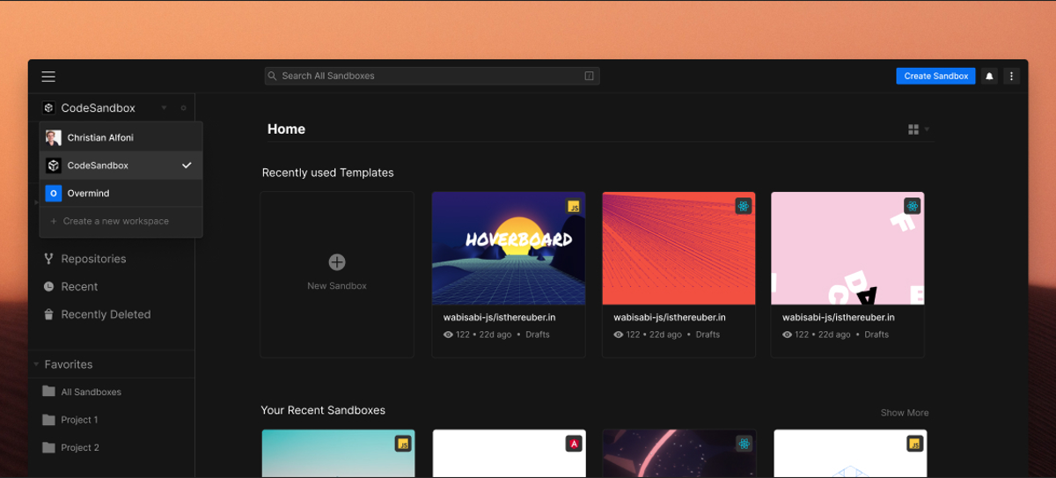Click the Drafts label under pink template
Image resolution: width=1056 pixels, height=478 pixels.
point(876,335)
